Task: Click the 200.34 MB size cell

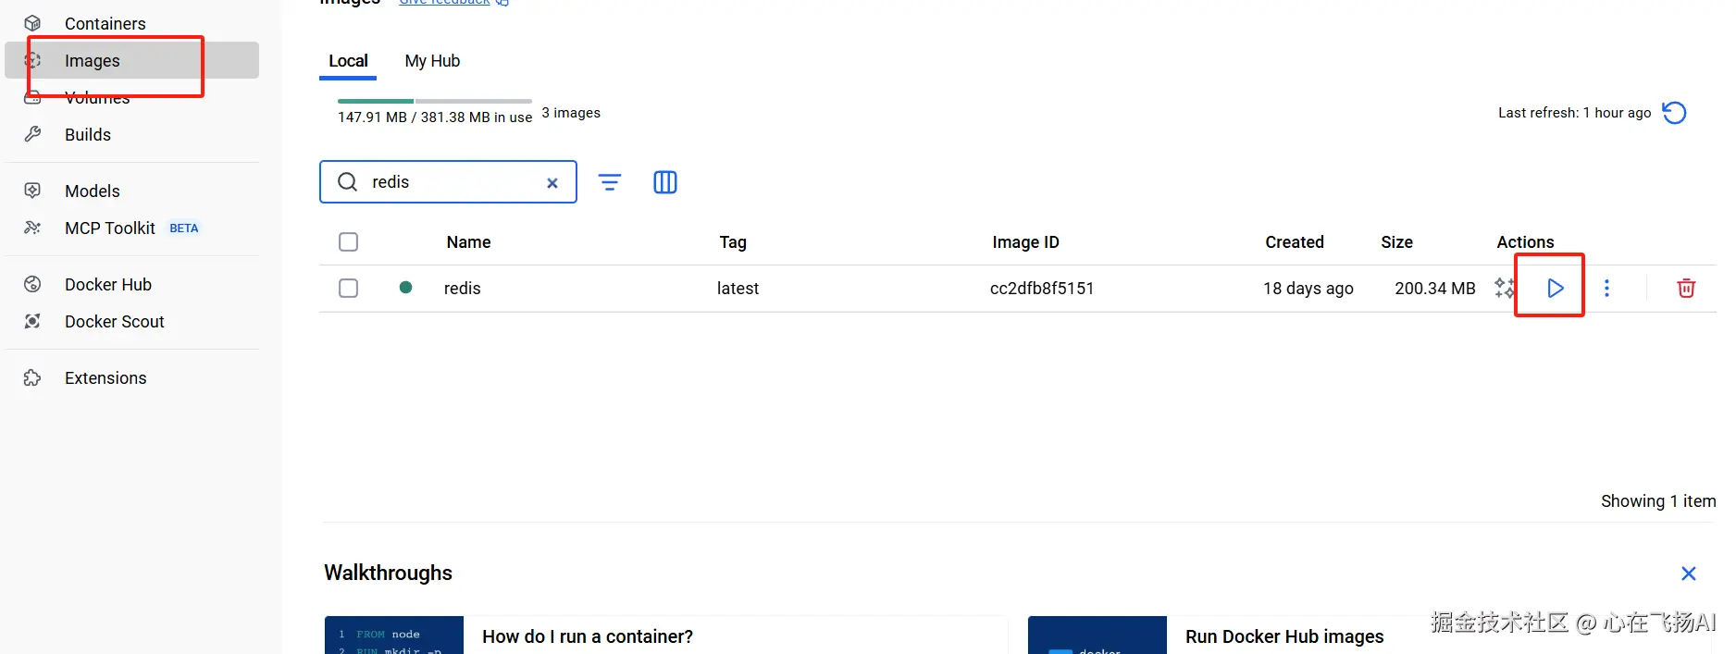Action: tap(1435, 289)
